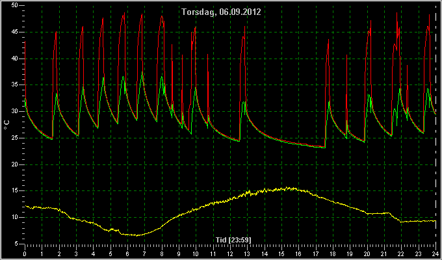
Task: Click the 5 label on temperature axis
Action: (16, 244)
